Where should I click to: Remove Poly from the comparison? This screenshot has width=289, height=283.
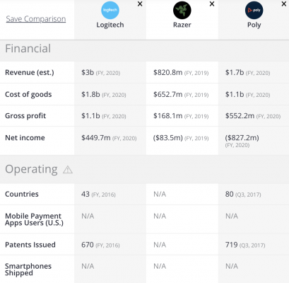click(284, 4)
